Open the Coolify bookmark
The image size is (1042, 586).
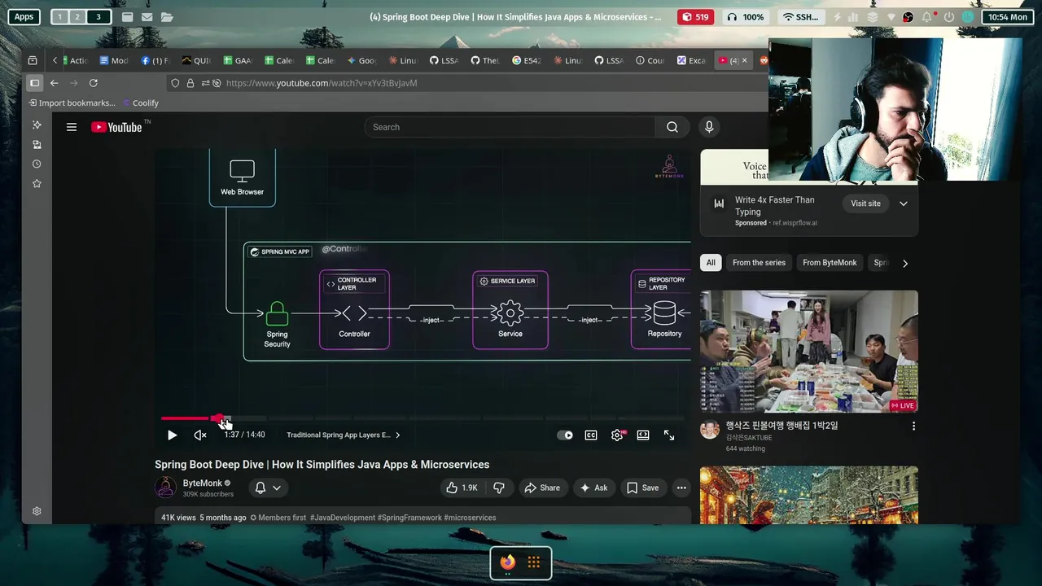click(x=140, y=103)
